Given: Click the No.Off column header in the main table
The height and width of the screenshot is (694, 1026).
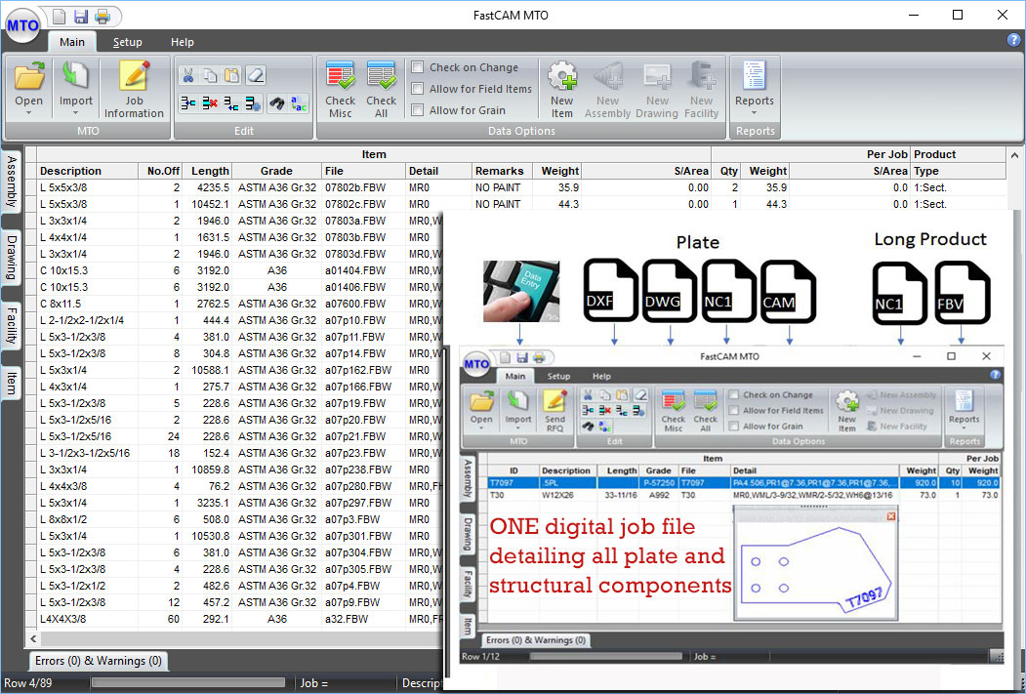Looking at the screenshot, I should 160,171.
